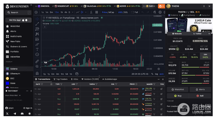Open DEX Screener X (Twitter) page
This screenshot has height=120, width=216.
click(x=7, y=113)
